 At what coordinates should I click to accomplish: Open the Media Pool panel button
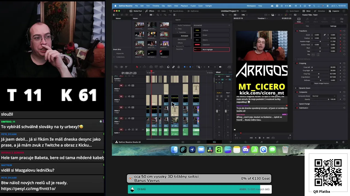click(136, 11)
